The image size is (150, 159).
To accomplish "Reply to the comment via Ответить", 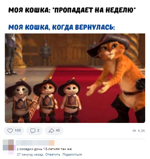I will tap(53, 155).
